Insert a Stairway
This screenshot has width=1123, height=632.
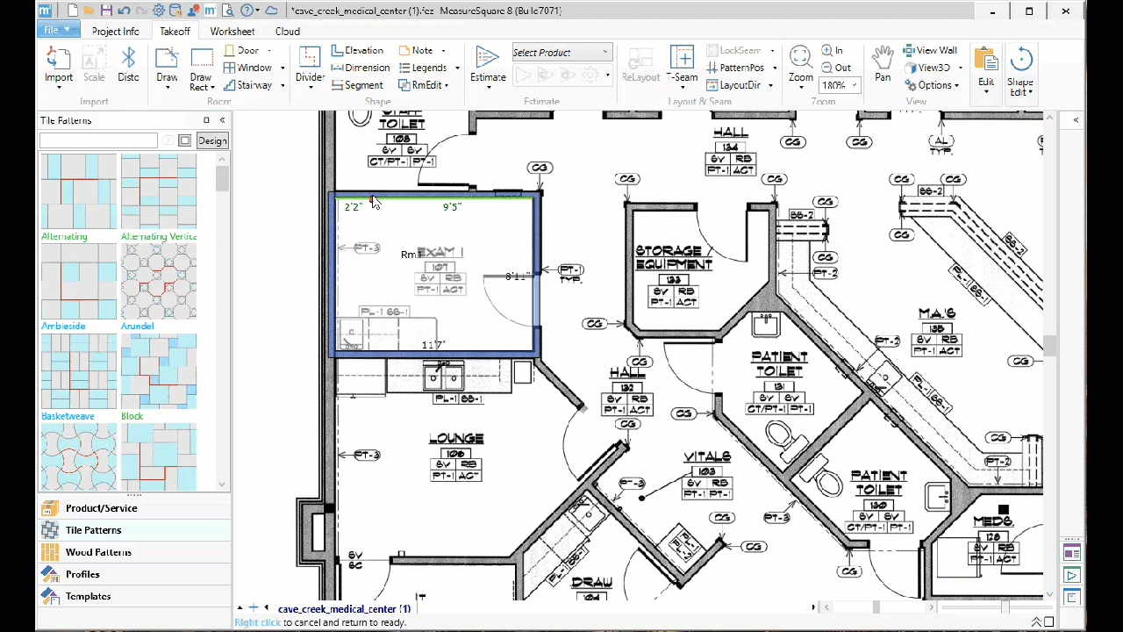[x=248, y=85]
